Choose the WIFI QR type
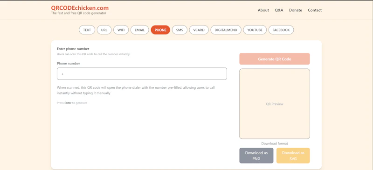 (121, 30)
